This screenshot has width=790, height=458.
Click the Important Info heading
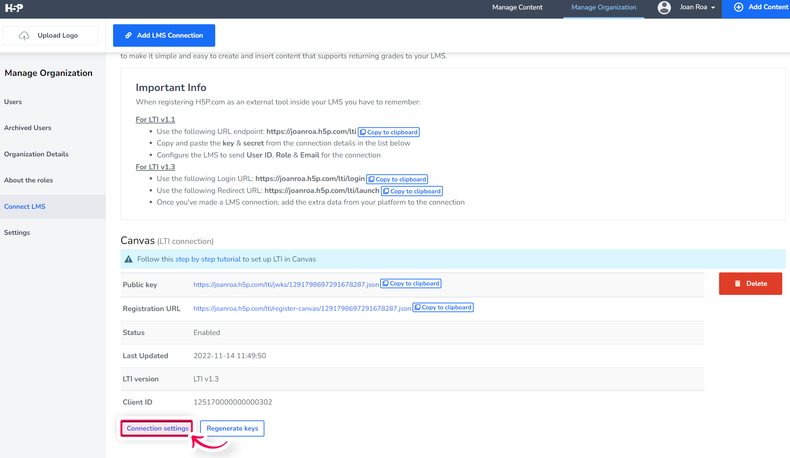[x=171, y=88]
